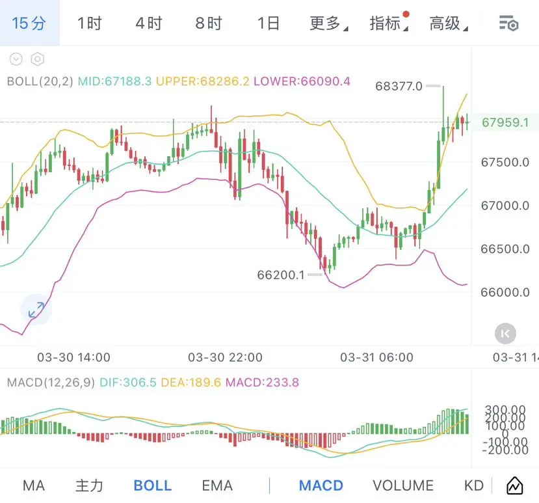Open the 指标 indicators dropdown

pos(388,24)
